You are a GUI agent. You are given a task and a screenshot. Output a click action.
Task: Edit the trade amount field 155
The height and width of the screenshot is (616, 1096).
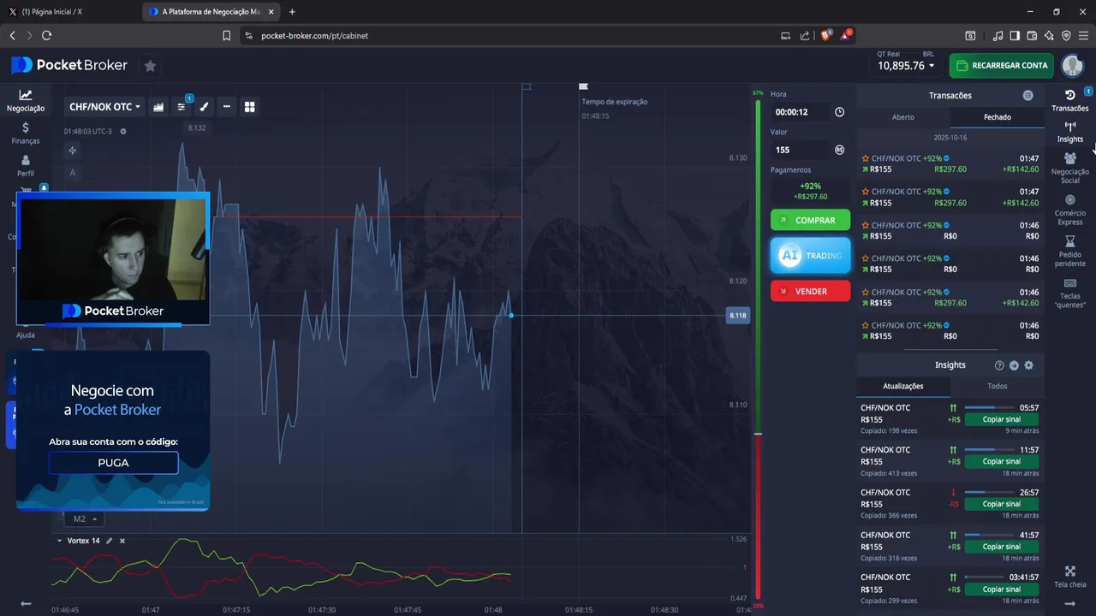tap(801, 150)
